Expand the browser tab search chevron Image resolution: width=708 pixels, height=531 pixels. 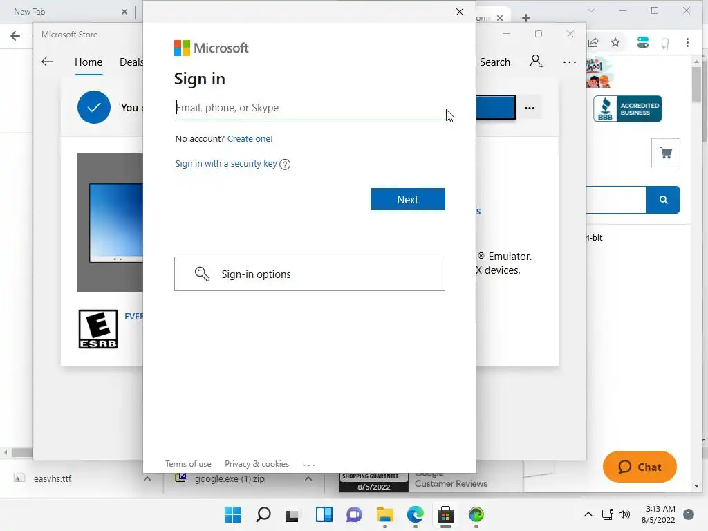[x=591, y=10]
